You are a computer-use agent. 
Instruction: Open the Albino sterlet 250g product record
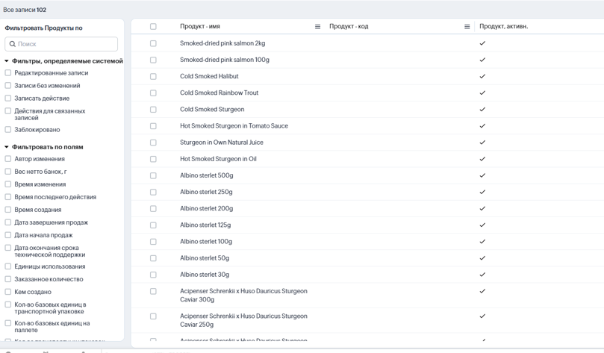206,192
